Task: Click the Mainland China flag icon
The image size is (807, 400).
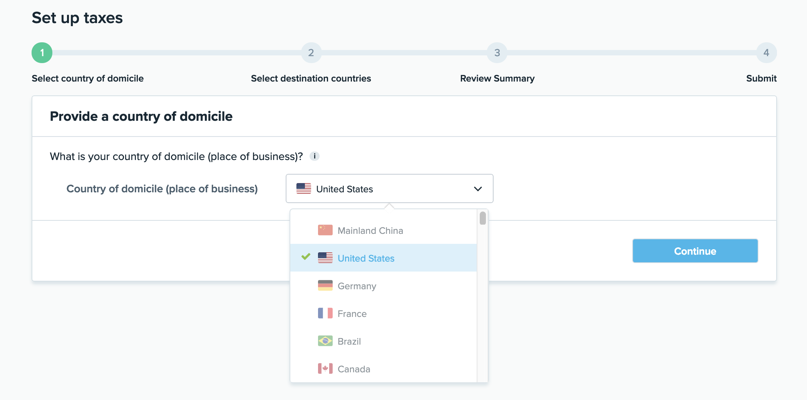Action: (325, 230)
